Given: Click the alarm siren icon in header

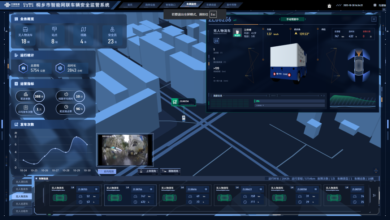Looking at the screenshot, I should point(329,6).
